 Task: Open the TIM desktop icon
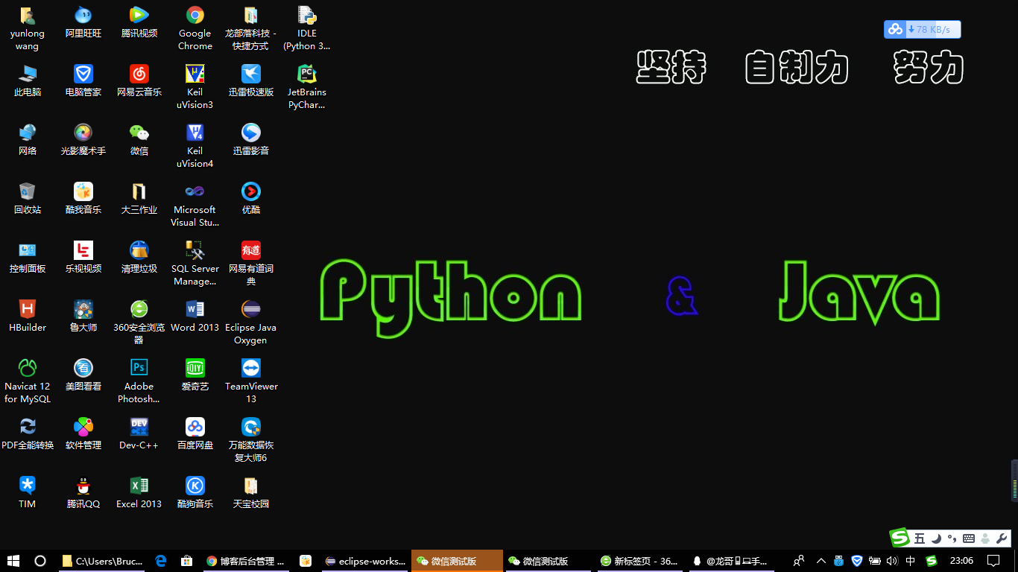(x=28, y=493)
